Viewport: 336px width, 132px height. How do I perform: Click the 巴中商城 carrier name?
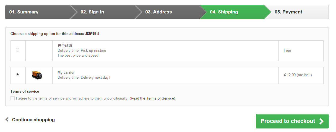pos(65,45)
